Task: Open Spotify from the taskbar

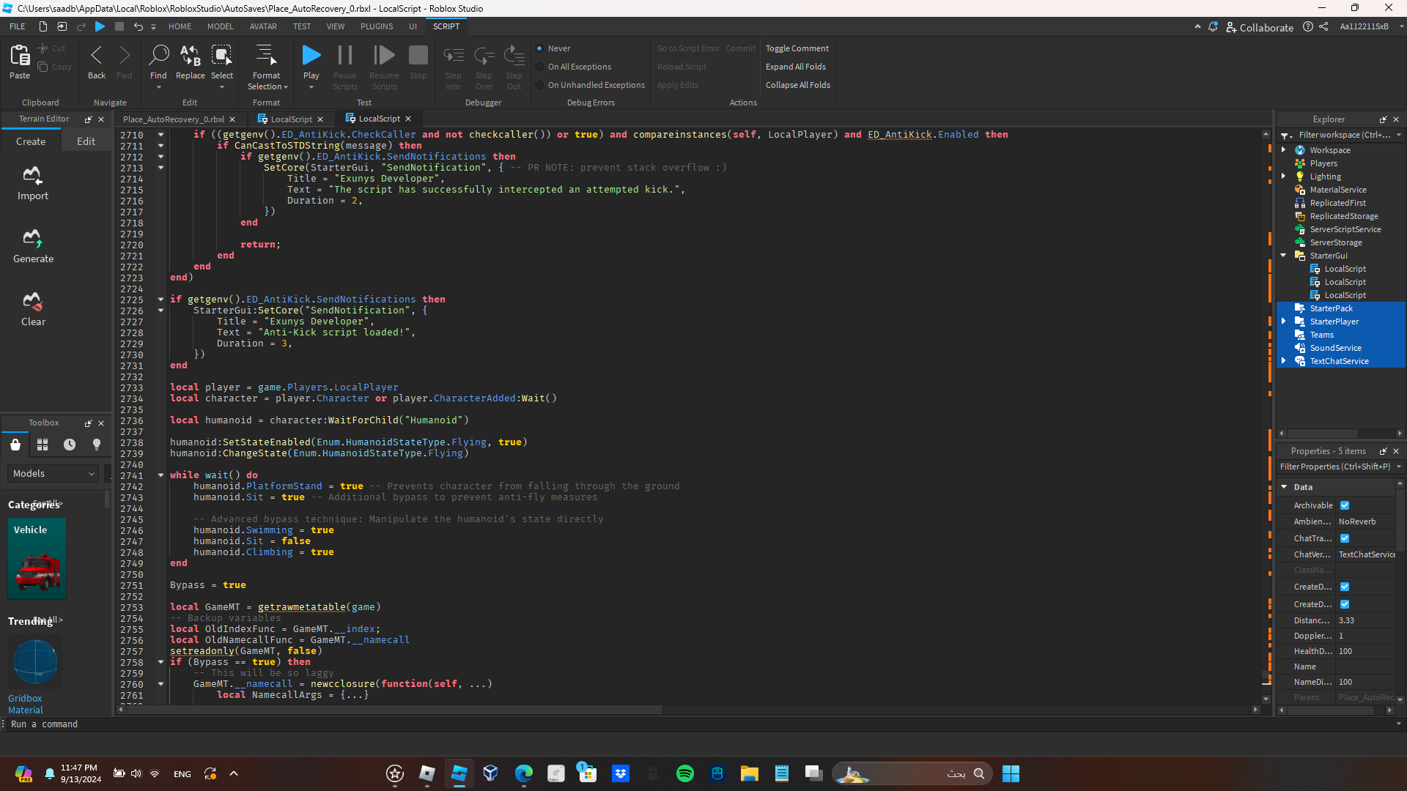Action: point(685,773)
